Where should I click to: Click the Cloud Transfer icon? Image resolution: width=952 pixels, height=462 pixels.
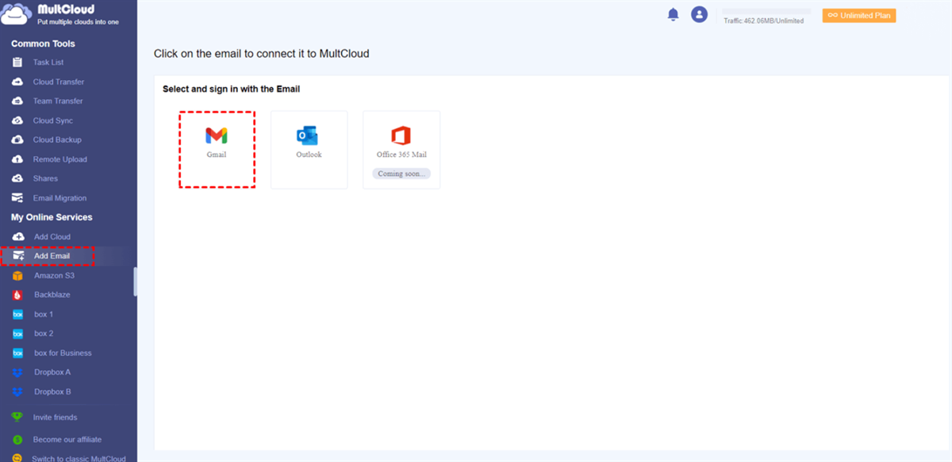tap(17, 82)
